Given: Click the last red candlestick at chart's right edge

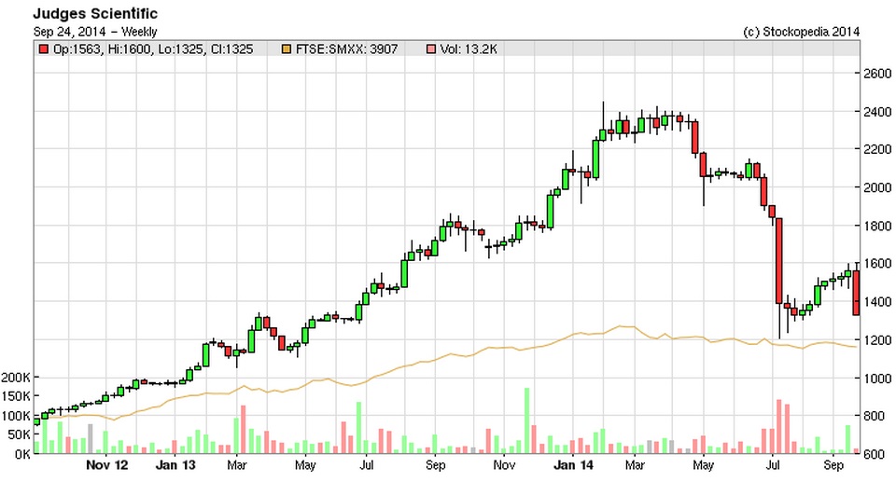Looking at the screenshot, I should [856, 293].
